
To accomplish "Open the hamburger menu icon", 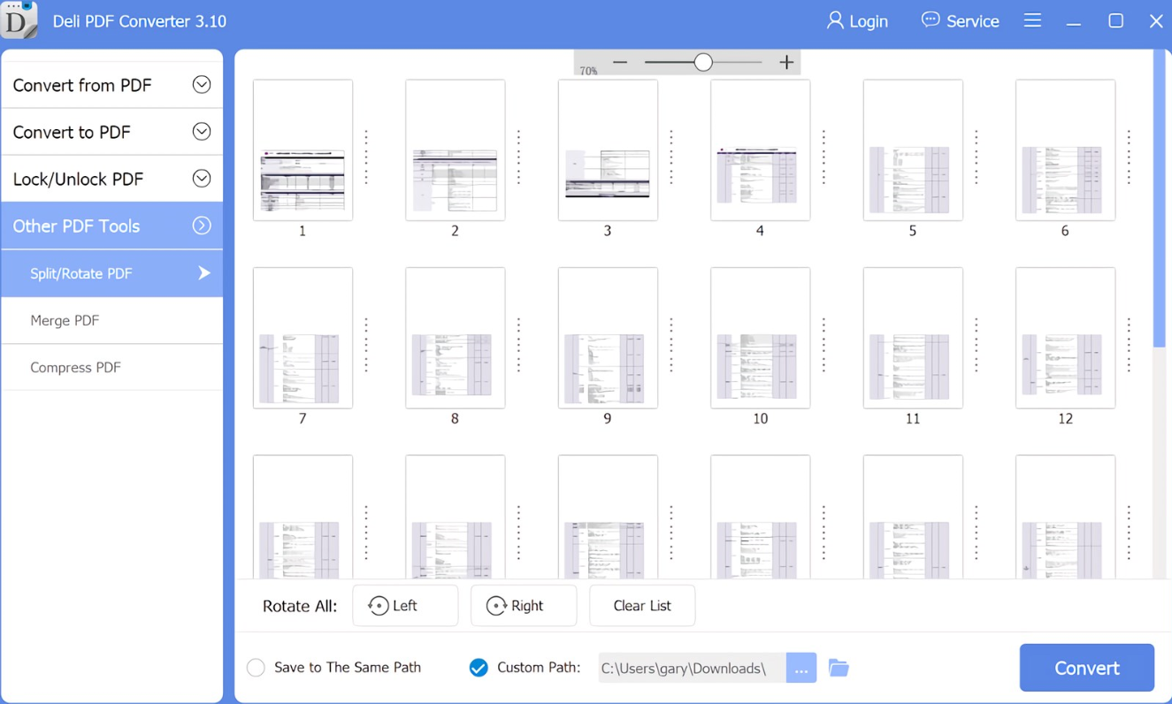I will [x=1032, y=20].
